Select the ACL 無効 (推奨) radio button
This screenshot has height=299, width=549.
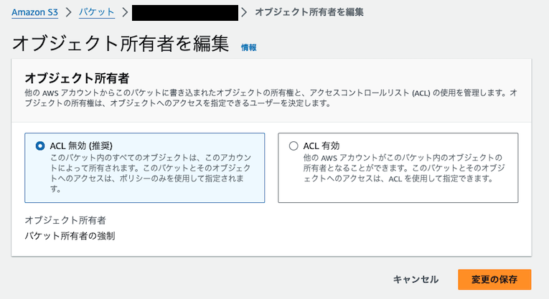point(40,146)
